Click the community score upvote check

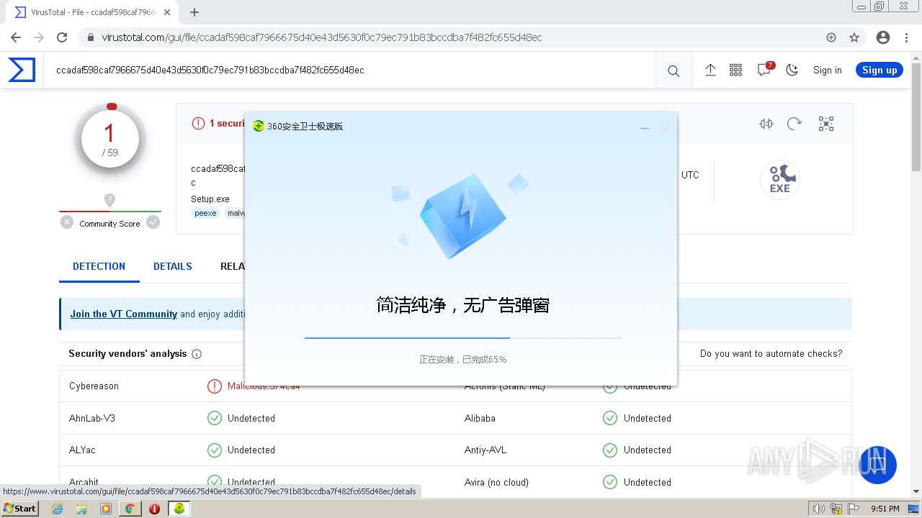click(153, 222)
